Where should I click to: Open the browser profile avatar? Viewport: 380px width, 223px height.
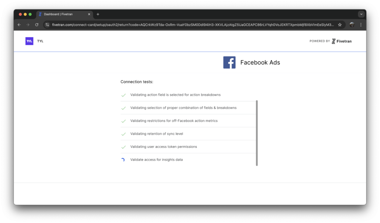(352, 25)
